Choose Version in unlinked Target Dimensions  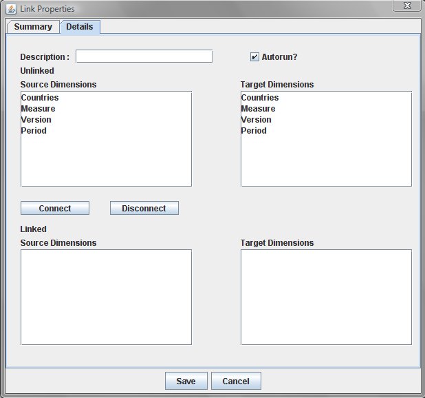point(257,120)
